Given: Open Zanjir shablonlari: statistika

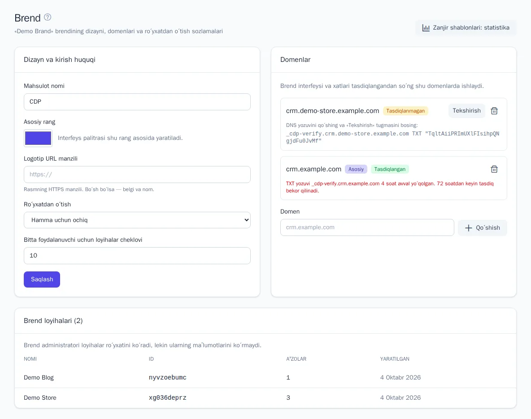Looking at the screenshot, I should tap(466, 28).
